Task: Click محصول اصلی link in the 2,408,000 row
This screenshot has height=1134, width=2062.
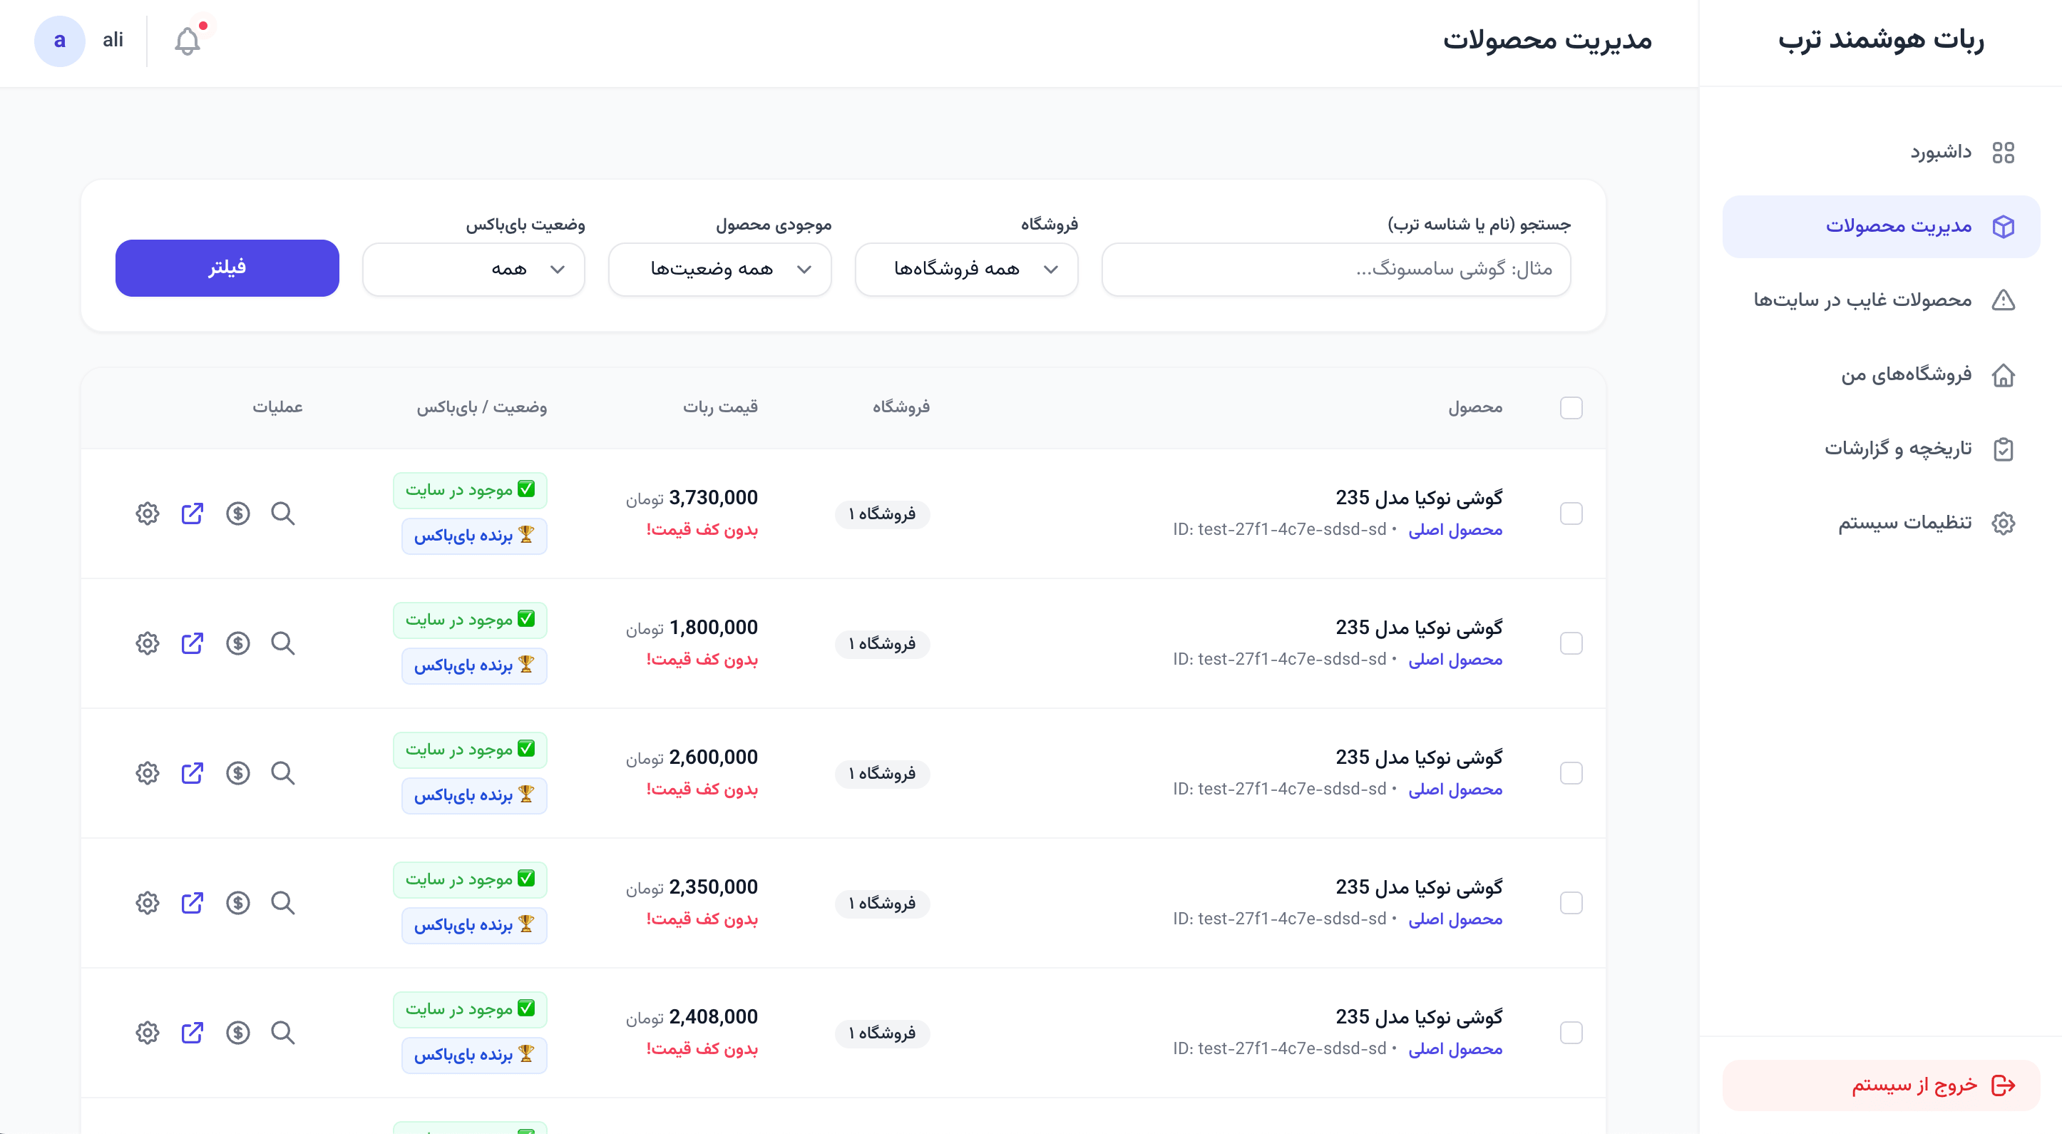Action: click(x=1455, y=1048)
